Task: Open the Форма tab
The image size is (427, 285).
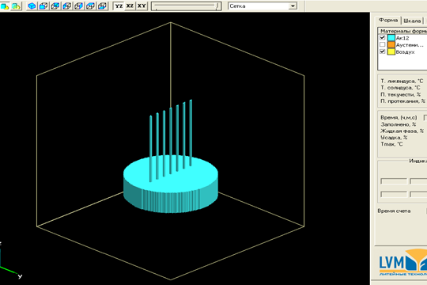Action: [x=388, y=20]
